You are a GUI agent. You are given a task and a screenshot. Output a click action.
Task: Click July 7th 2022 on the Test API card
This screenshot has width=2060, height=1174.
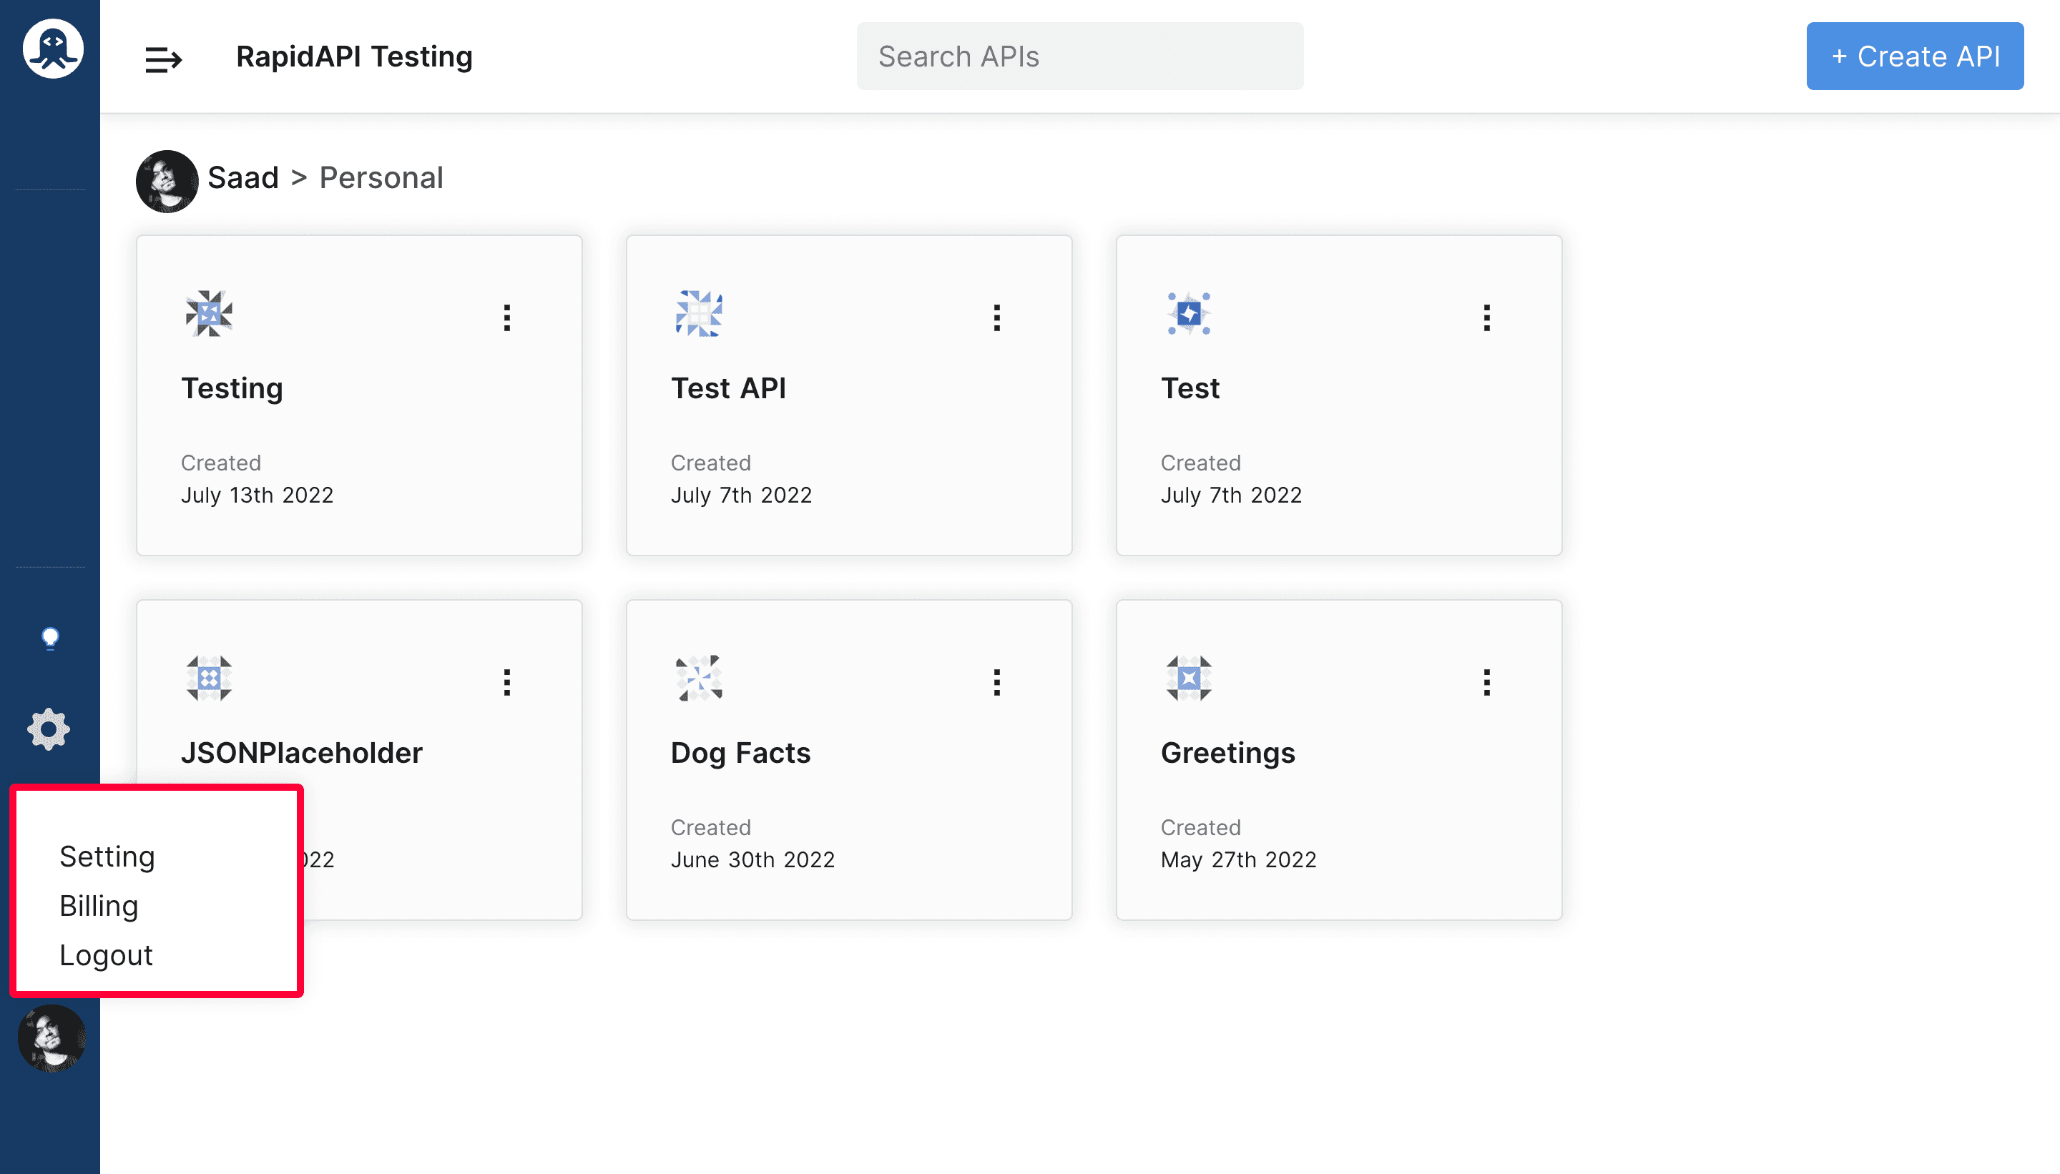coord(741,495)
